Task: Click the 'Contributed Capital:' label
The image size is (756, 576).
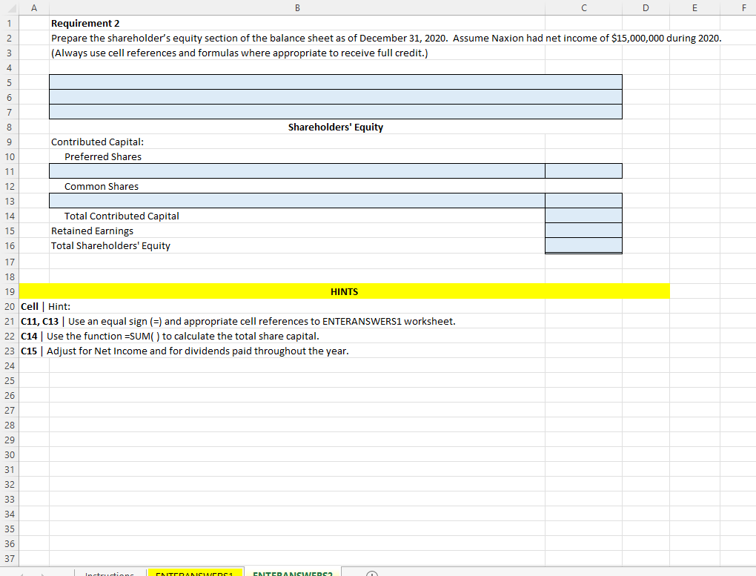Action: (x=97, y=142)
